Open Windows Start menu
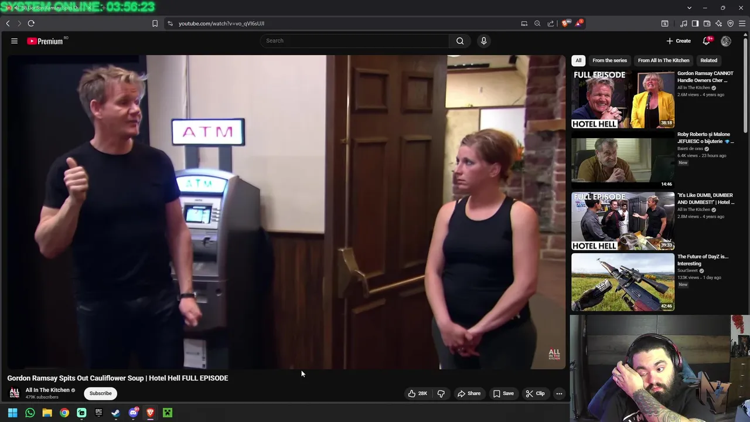This screenshot has height=422, width=750. pyautogui.click(x=12, y=413)
